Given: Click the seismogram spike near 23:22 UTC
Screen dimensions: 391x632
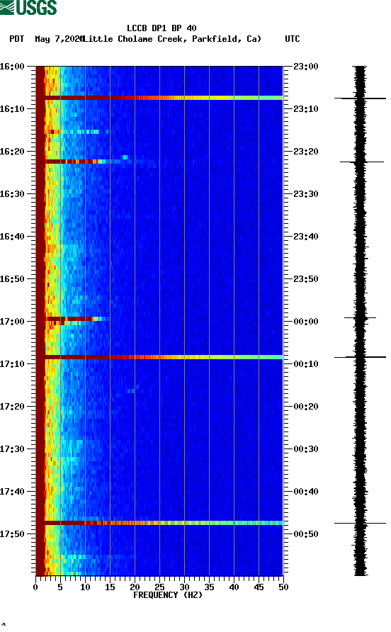Looking at the screenshot, I should coord(361,162).
